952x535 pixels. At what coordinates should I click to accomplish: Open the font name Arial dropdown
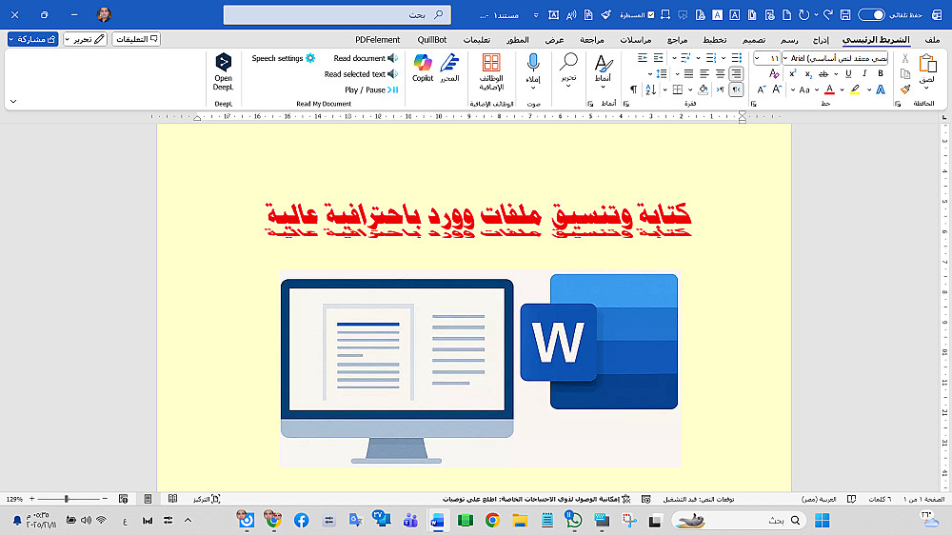pyautogui.click(x=785, y=58)
